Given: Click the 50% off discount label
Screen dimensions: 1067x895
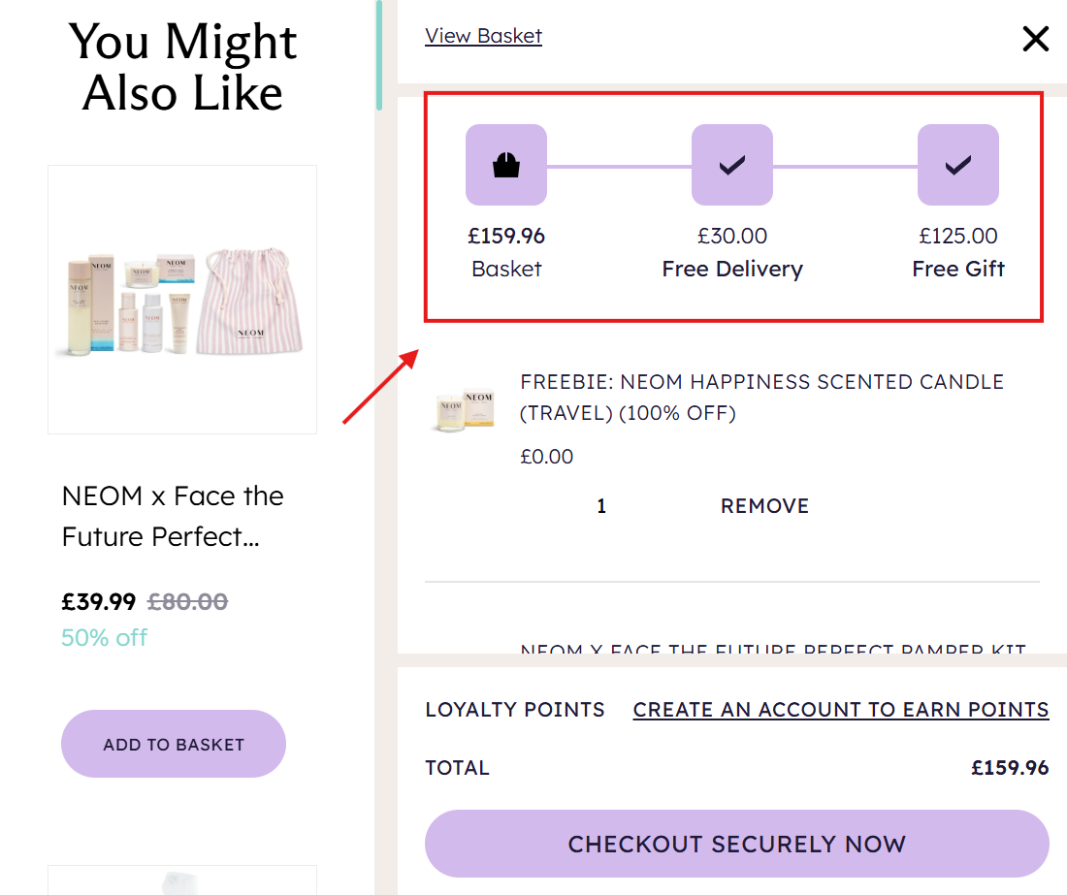Looking at the screenshot, I should pos(105,637).
